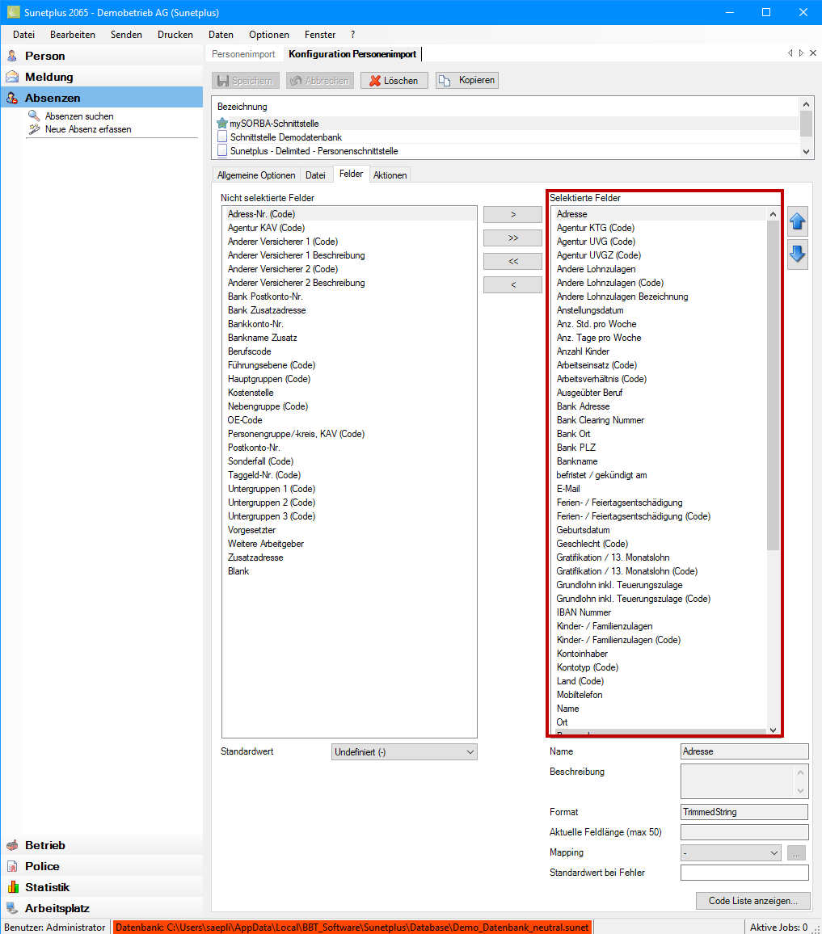This screenshot has height=934, width=822.
Task: Click the blue move up arrow
Action: pos(797,221)
